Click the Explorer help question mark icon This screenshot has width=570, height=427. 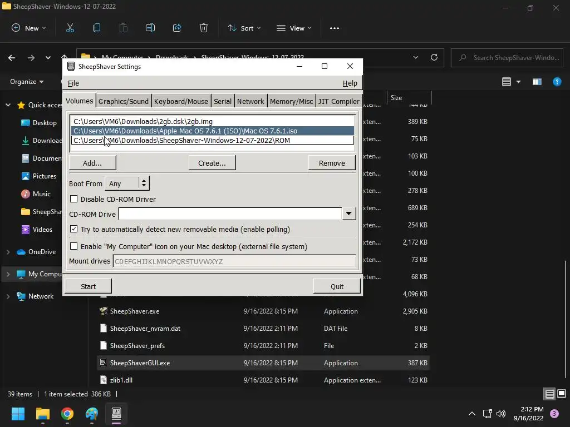coord(557,82)
